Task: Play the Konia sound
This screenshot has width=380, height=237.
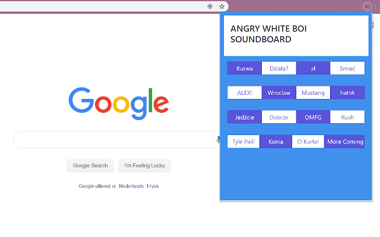Action: click(275, 142)
